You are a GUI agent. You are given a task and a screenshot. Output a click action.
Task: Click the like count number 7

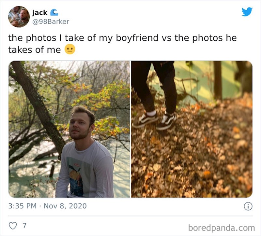click(24, 226)
